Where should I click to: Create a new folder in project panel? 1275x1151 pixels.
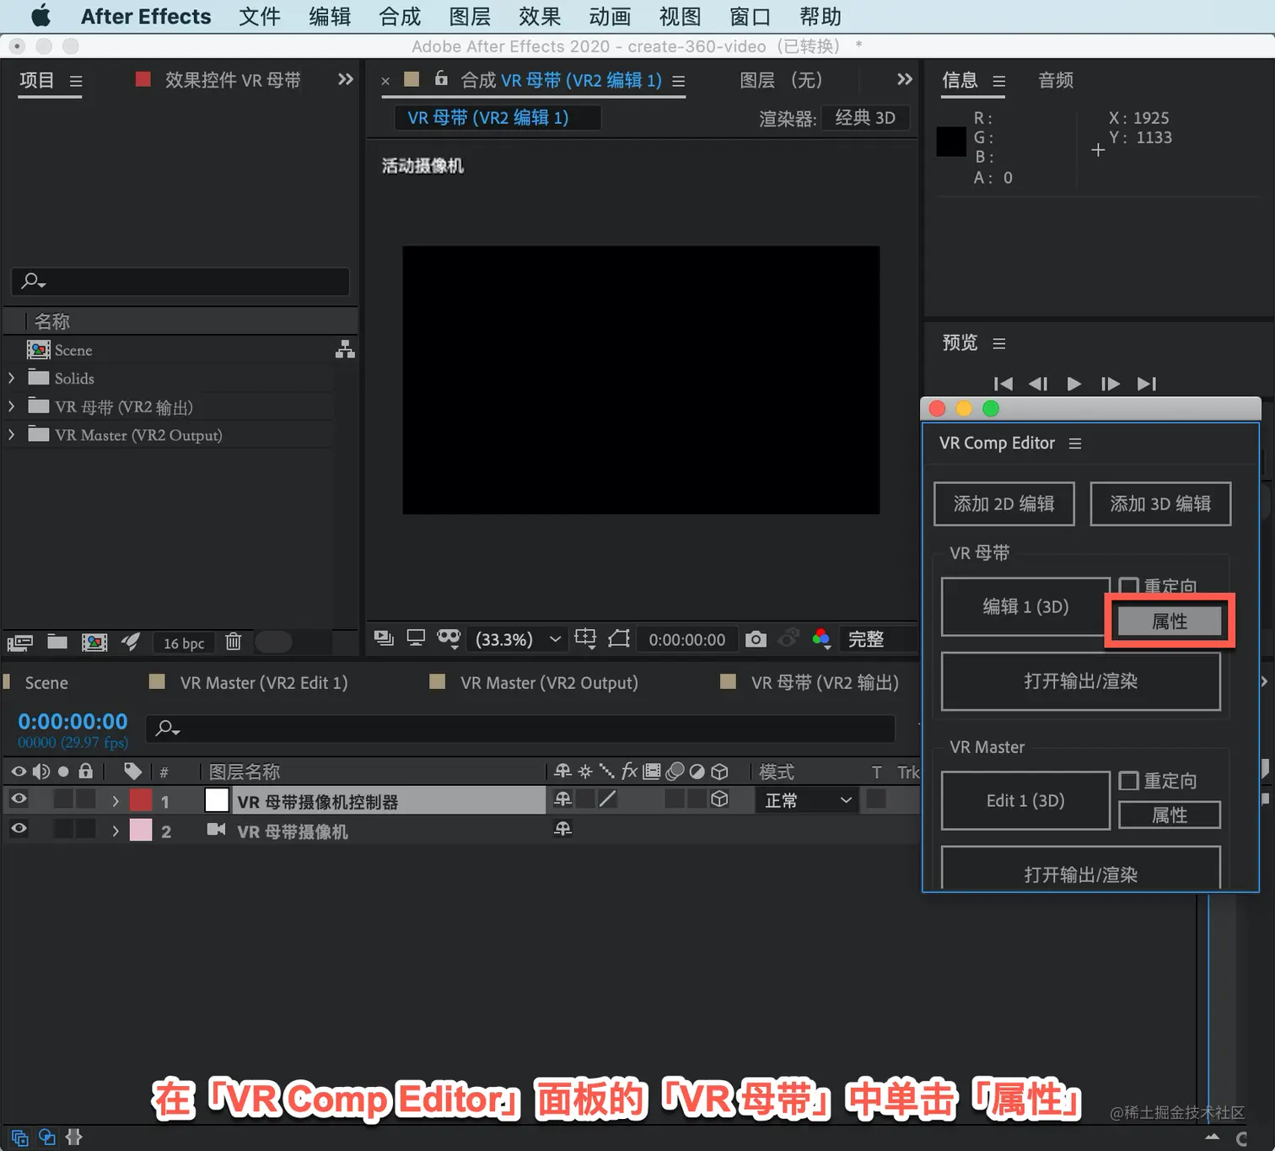pyautogui.click(x=57, y=642)
